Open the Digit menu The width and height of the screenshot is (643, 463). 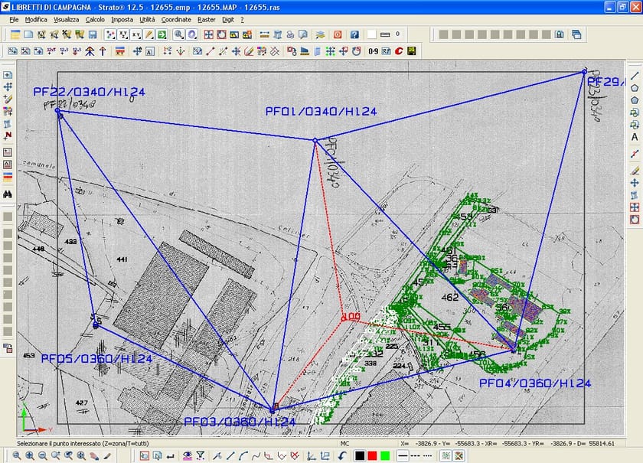point(227,20)
